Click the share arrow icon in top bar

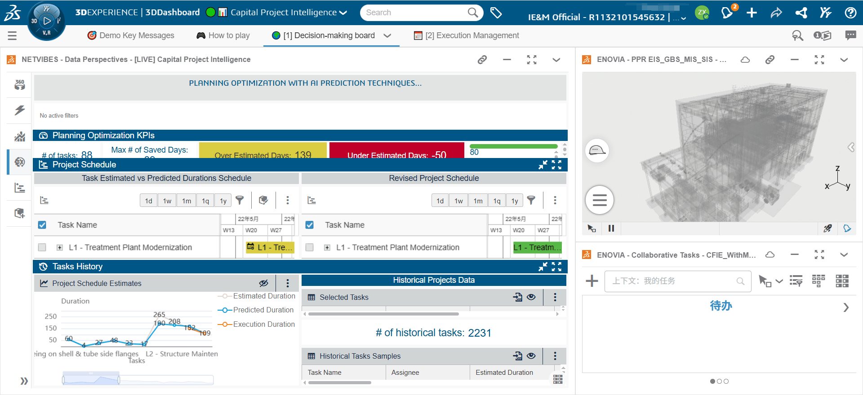click(x=776, y=13)
